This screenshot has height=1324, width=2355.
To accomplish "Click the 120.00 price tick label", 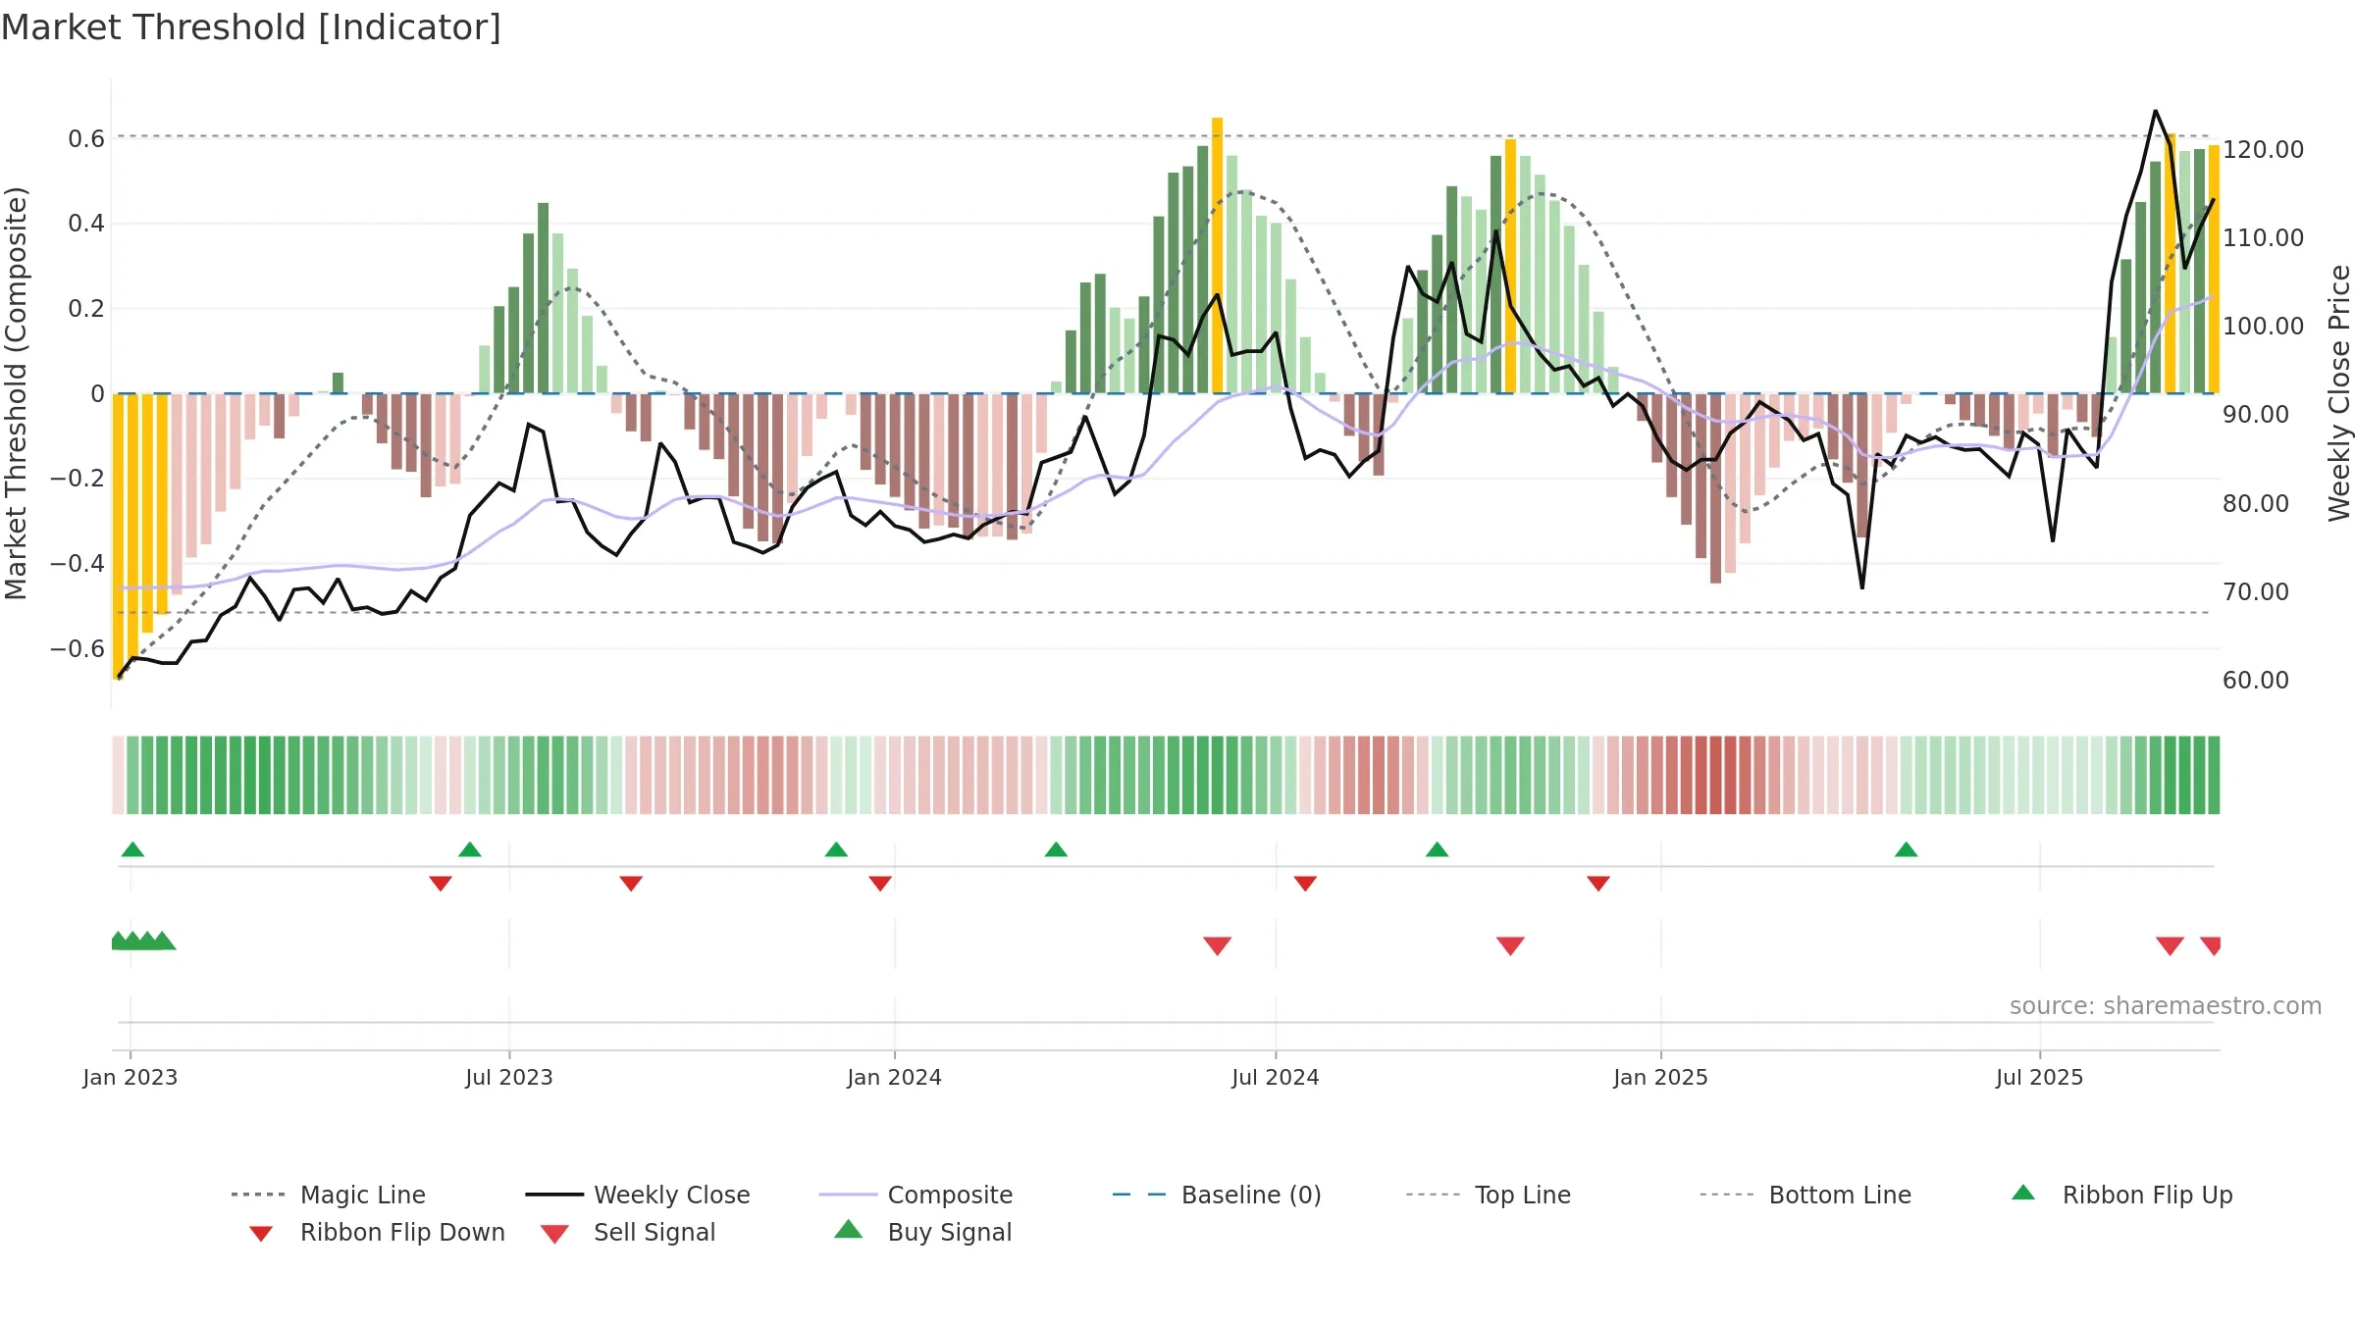I will [x=2263, y=149].
